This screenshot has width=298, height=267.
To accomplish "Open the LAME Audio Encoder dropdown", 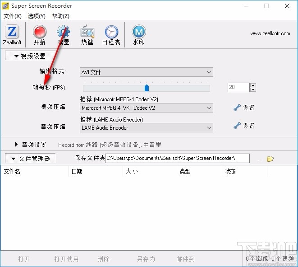I will (x=147, y=127).
